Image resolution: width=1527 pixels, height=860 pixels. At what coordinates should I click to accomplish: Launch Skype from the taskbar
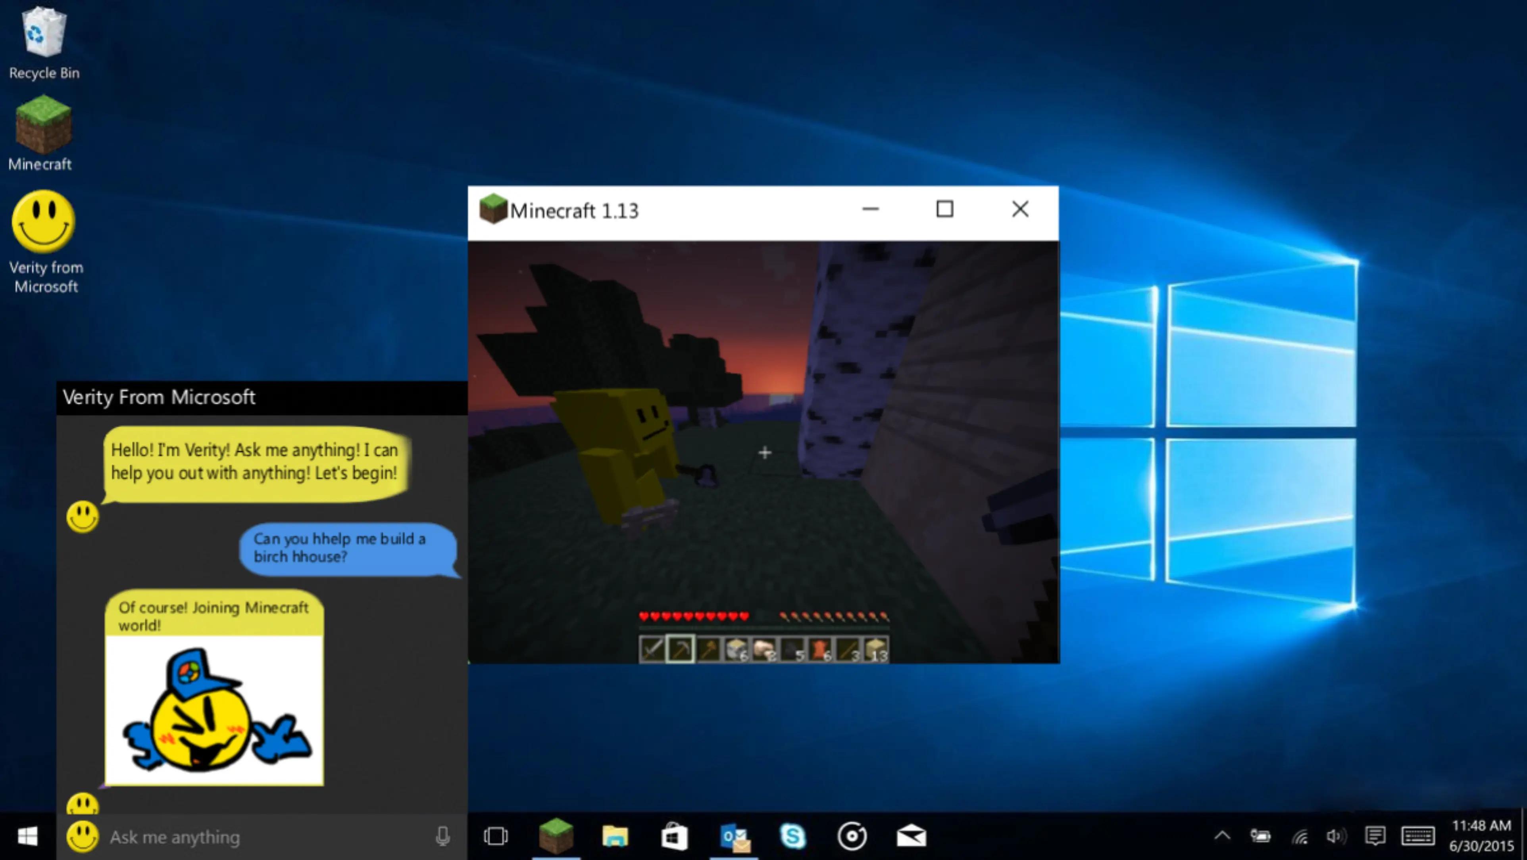(792, 836)
